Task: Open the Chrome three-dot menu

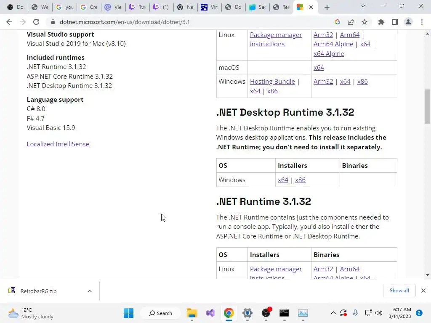Action: [422, 22]
